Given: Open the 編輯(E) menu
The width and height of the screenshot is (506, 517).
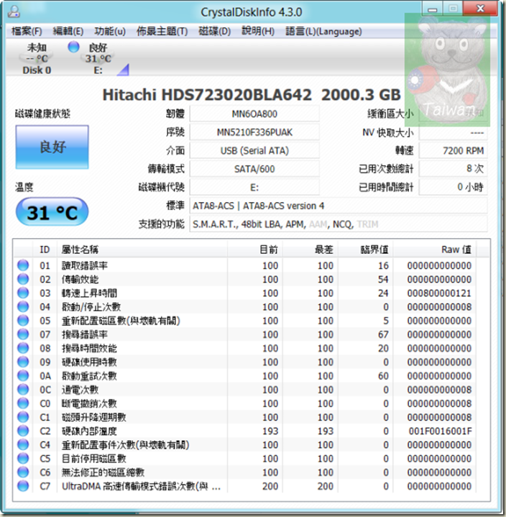Looking at the screenshot, I should point(68,32).
